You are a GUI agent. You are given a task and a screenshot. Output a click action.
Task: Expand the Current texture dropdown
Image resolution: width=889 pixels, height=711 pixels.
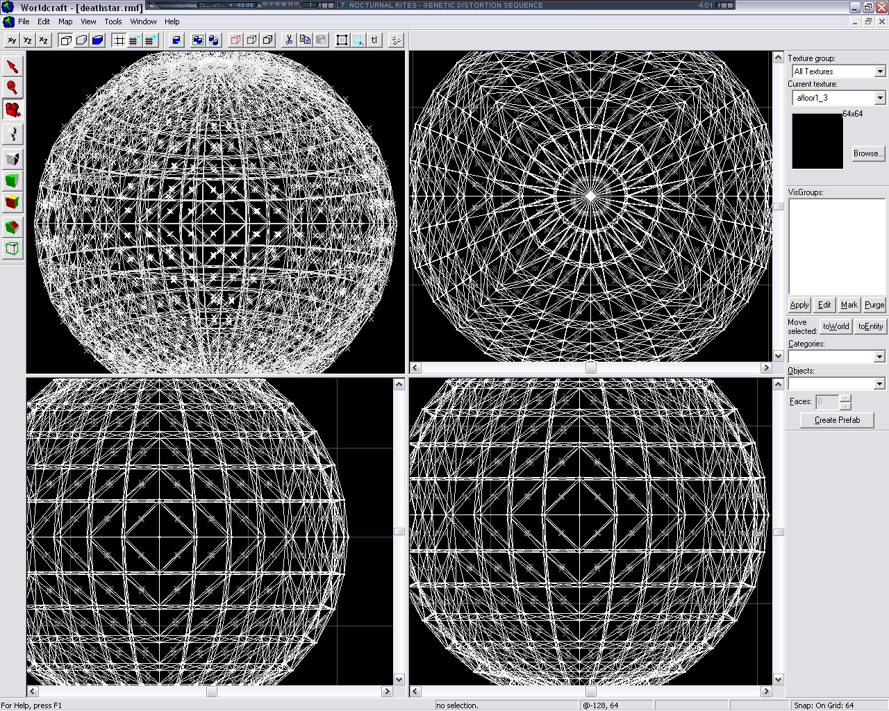coord(880,98)
